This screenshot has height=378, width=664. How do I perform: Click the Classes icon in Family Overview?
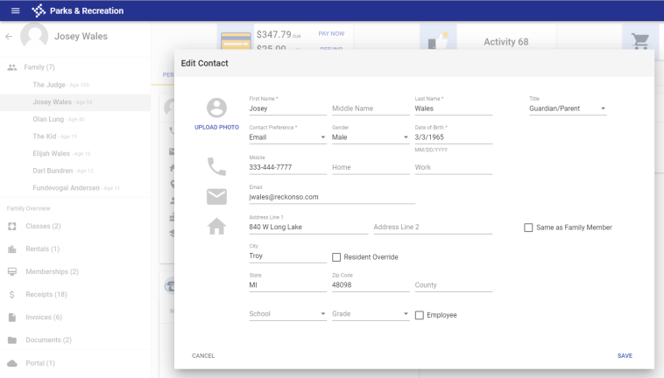click(12, 226)
